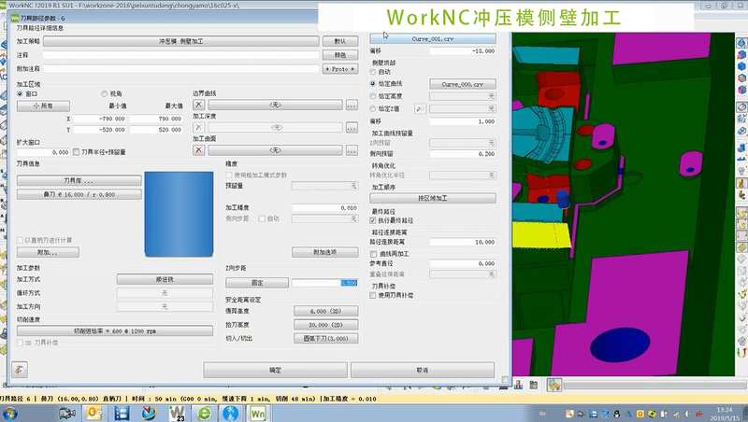Click the Curve_001.crv button

(x=433, y=38)
